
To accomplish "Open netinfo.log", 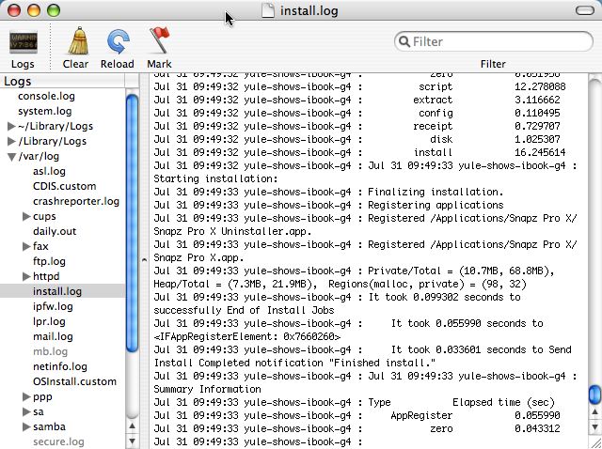I will click(x=60, y=366).
